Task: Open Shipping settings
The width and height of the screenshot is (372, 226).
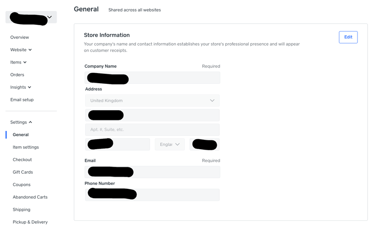Action: [x=22, y=209]
